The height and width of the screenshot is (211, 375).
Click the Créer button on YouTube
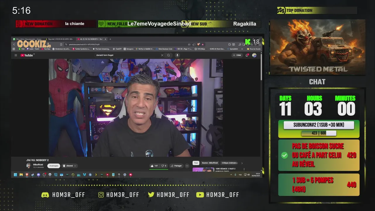click(237, 55)
